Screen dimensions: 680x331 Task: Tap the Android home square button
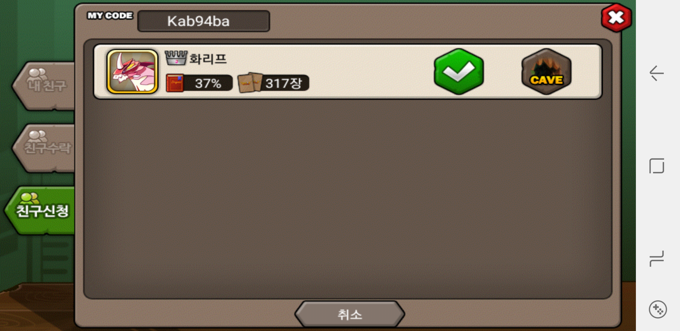657,166
